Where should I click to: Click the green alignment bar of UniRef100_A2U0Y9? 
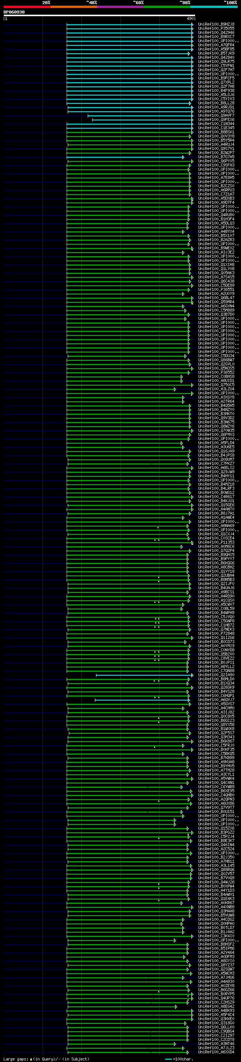tap(126, 294)
